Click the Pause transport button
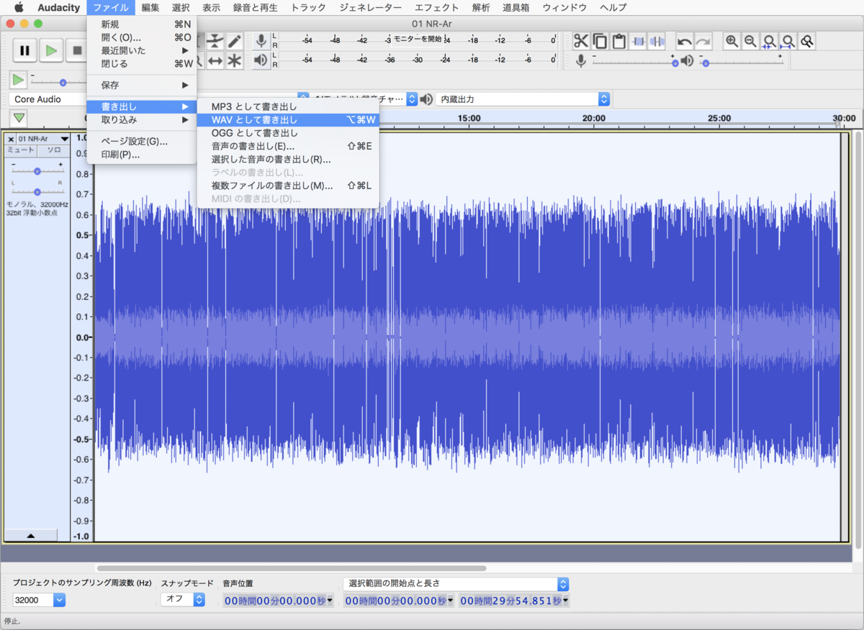This screenshot has height=630, width=864. click(24, 50)
